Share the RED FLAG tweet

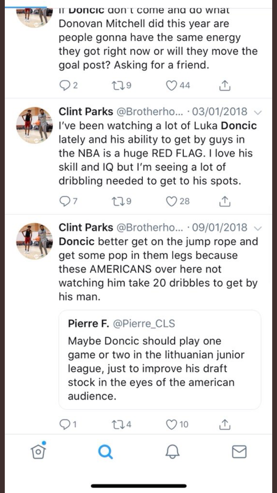225,201
